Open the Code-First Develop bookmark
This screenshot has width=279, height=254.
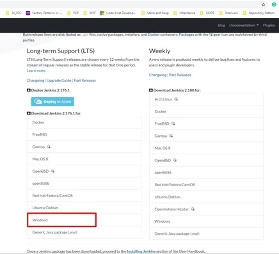(118, 13)
